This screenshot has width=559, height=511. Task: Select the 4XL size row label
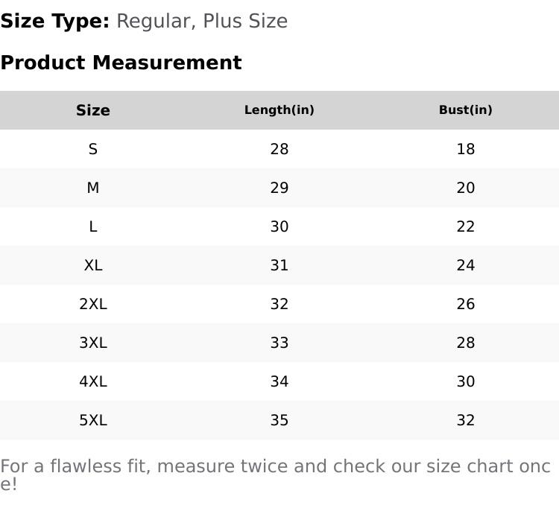(x=93, y=381)
